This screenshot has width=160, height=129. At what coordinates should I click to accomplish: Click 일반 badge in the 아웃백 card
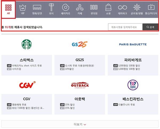tap(62, 108)
